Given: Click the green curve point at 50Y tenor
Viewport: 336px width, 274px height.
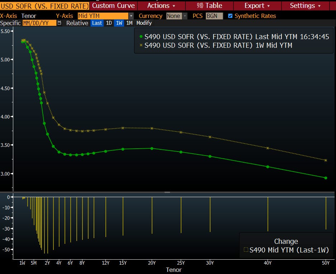Looking at the screenshot, I should (x=326, y=178).
